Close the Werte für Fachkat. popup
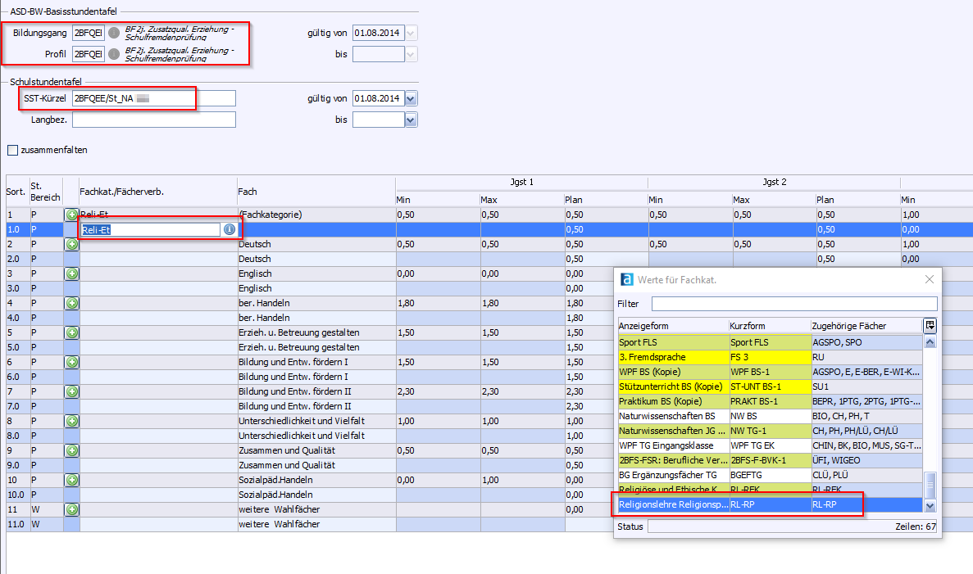This screenshot has height=574, width=973. pos(929,279)
